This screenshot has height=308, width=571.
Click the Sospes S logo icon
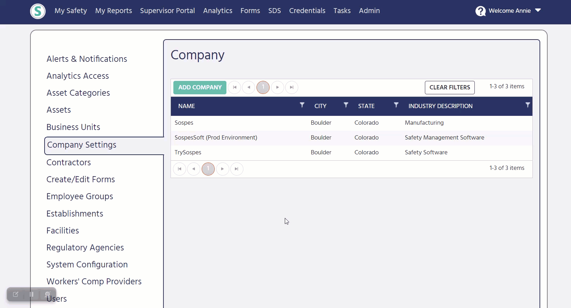pyautogui.click(x=38, y=11)
